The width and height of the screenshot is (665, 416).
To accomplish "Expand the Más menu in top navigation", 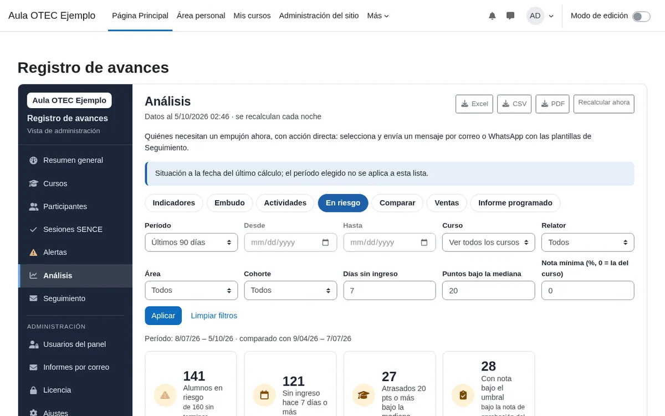I will pos(378,16).
